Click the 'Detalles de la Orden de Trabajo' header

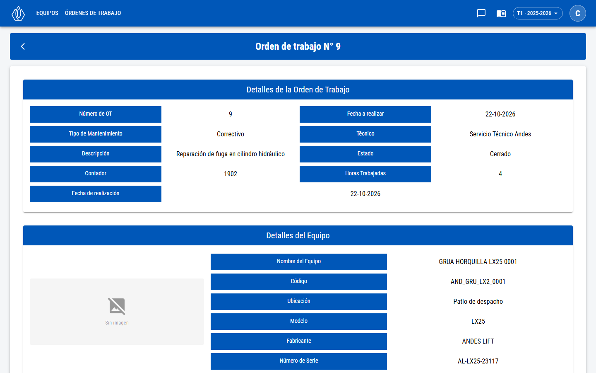coord(298,90)
